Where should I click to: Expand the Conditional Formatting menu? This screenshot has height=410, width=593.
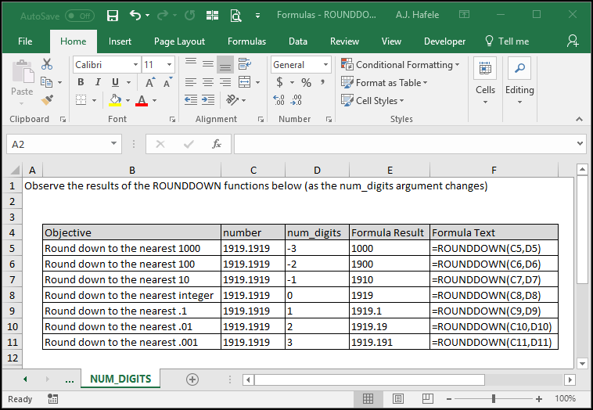click(x=400, y=65)
